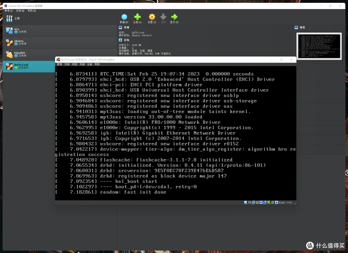
Task: Click the second display/windows status bar icon
Action: tap(265, 203)
